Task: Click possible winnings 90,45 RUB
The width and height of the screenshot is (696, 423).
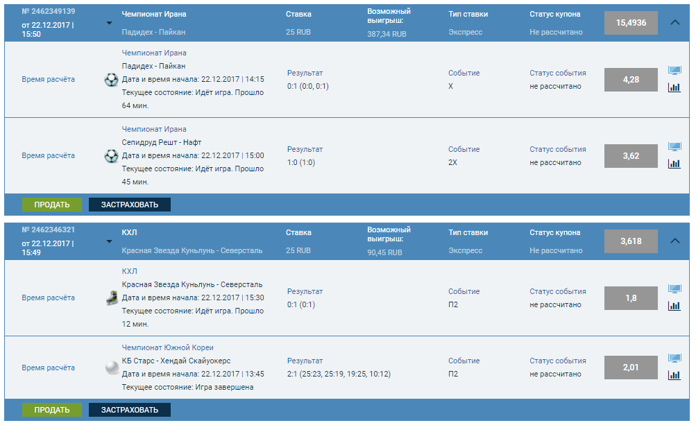Action: (x=384, y=252)
